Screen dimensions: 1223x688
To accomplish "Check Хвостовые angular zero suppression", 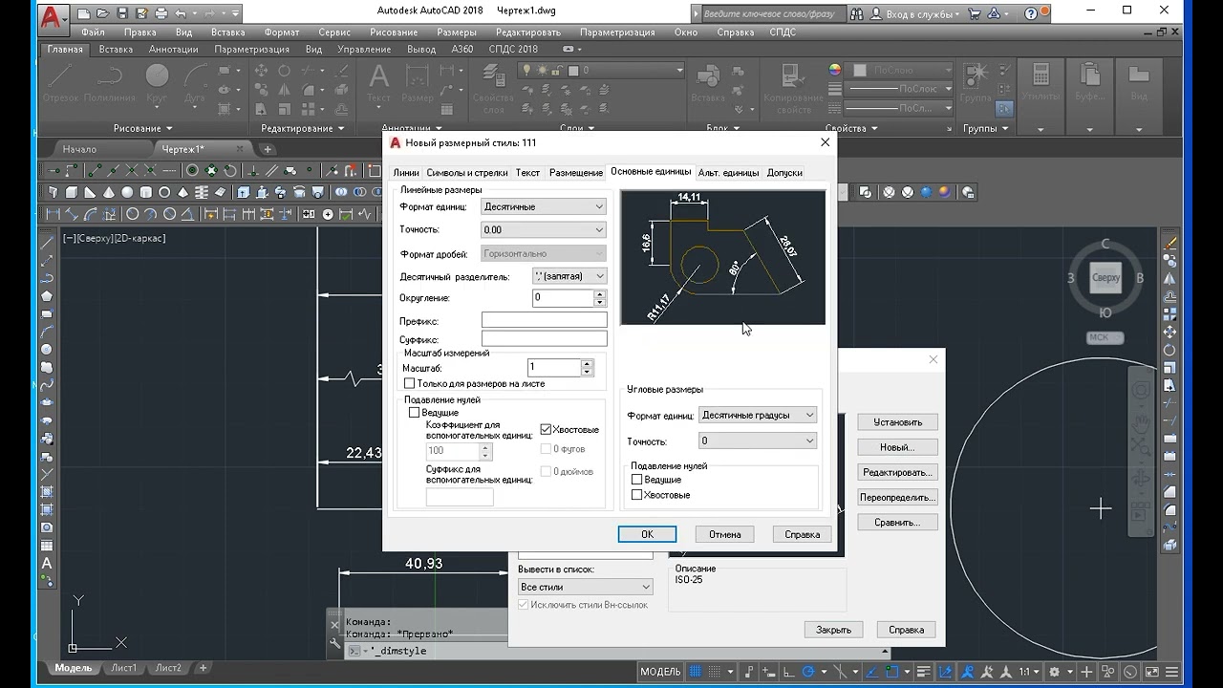I will click(x=636, y=495).
